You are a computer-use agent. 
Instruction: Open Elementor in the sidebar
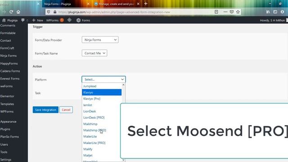pos(7,96)
